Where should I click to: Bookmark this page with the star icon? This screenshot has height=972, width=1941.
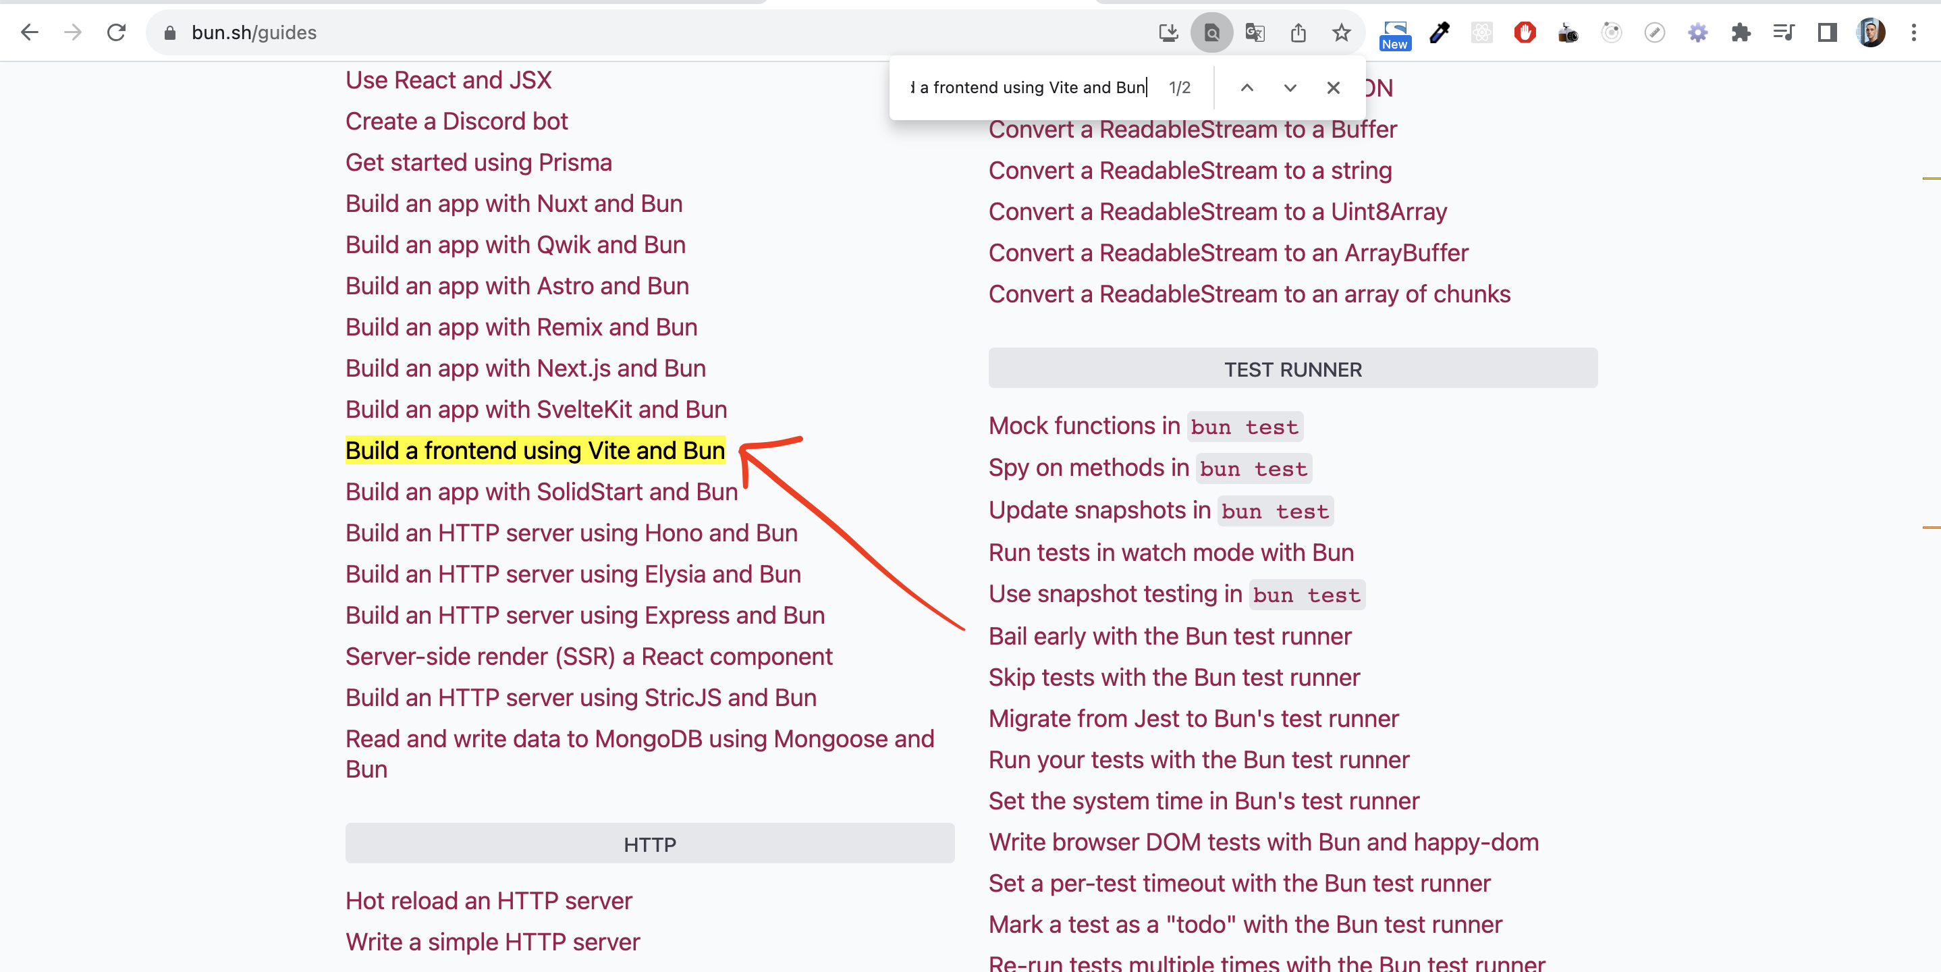(x=1341, y=32)
